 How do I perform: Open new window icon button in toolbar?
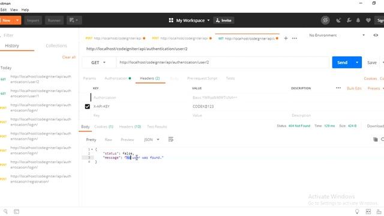point(74,20)
